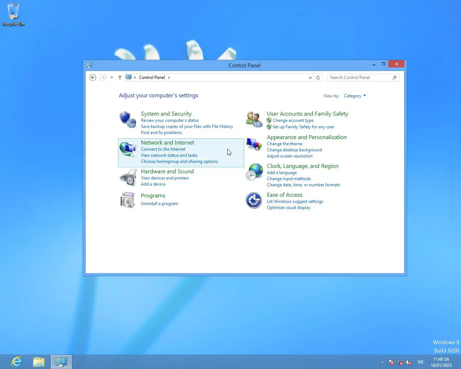Go up one level with the Up arrow
The height and width of the screenshot is (369, 461).
pos(120,77)
